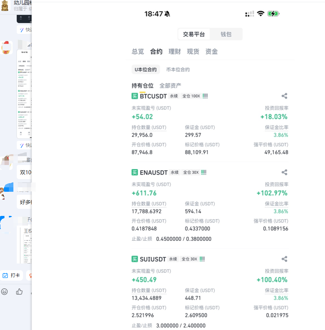This screenshot has width=325, height=330.
Task: Click the green buy badge beside BTCUSDT
Action: (x=135, y=96)
